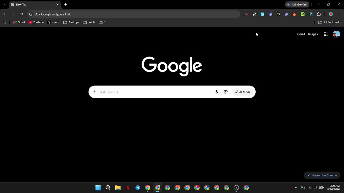Open the Google apps grid
The image size is (344, 193).
(x=326, y=34)
